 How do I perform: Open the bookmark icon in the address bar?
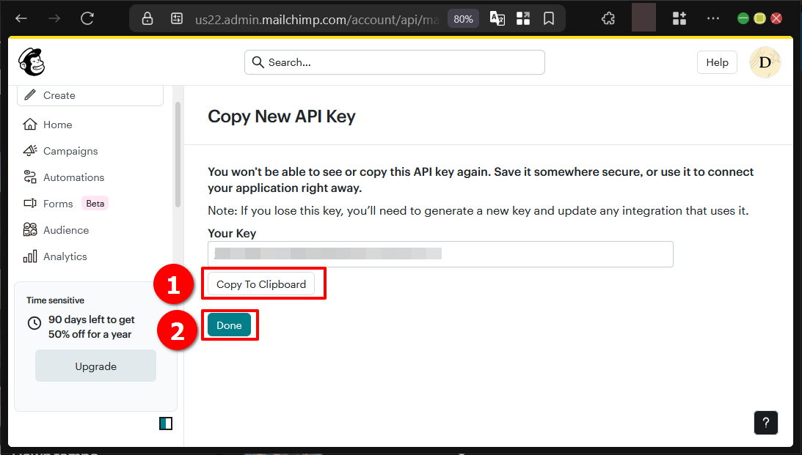point(549,18)
